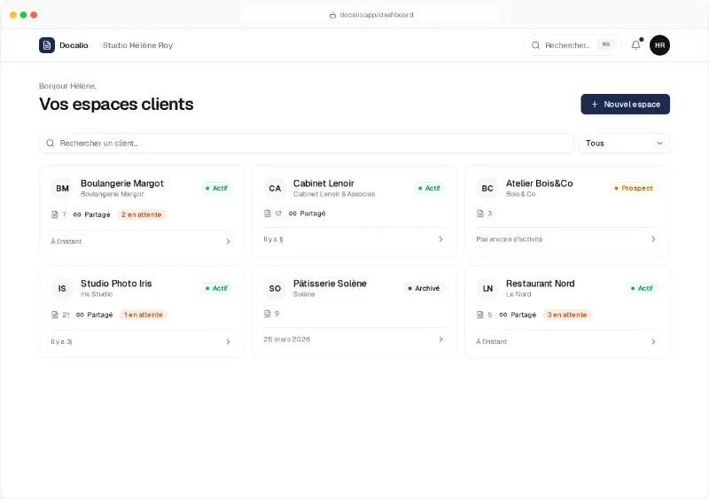Click the BC avatar of Atelier Bois&Co
709x499 pixels.
click(x=487, y=188)
